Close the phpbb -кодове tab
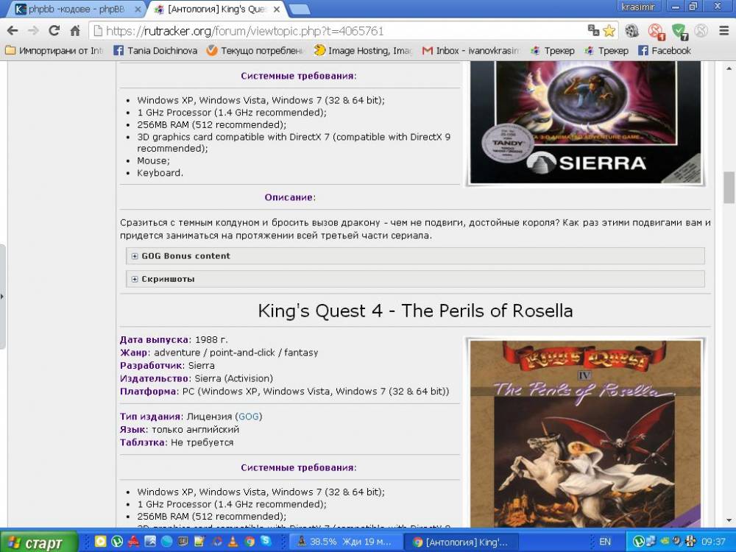 point(138,9)
